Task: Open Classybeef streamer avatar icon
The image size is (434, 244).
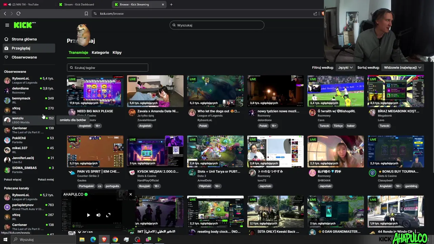Action: [372, 173]
